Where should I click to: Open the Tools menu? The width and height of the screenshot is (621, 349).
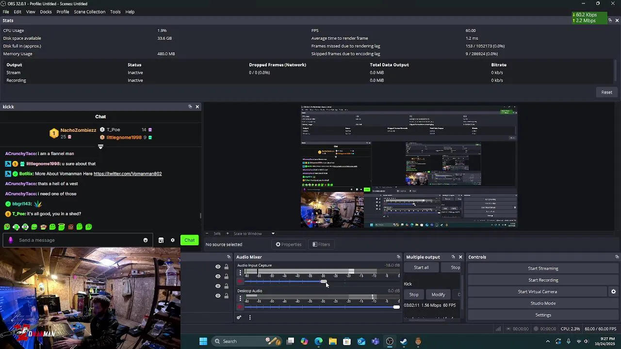pos(115,12)
